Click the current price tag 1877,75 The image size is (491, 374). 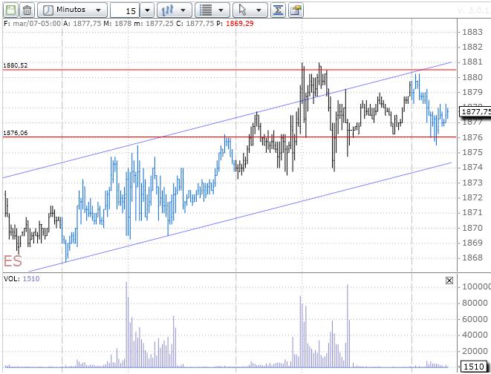pyautogui.click(x=475, y=111)
